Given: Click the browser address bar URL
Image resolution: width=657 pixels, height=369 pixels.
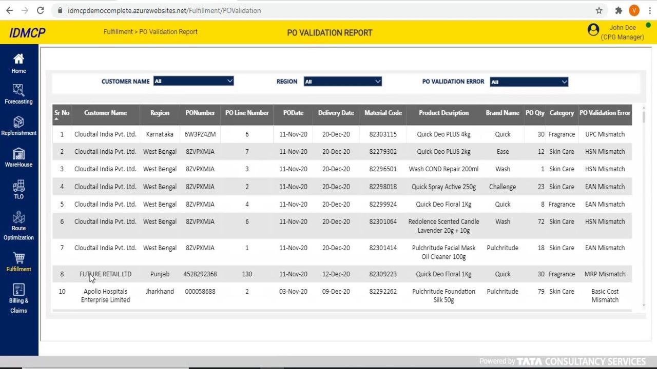Looking at the screenshot, I should pyautogui.click(x=164, y=10).
